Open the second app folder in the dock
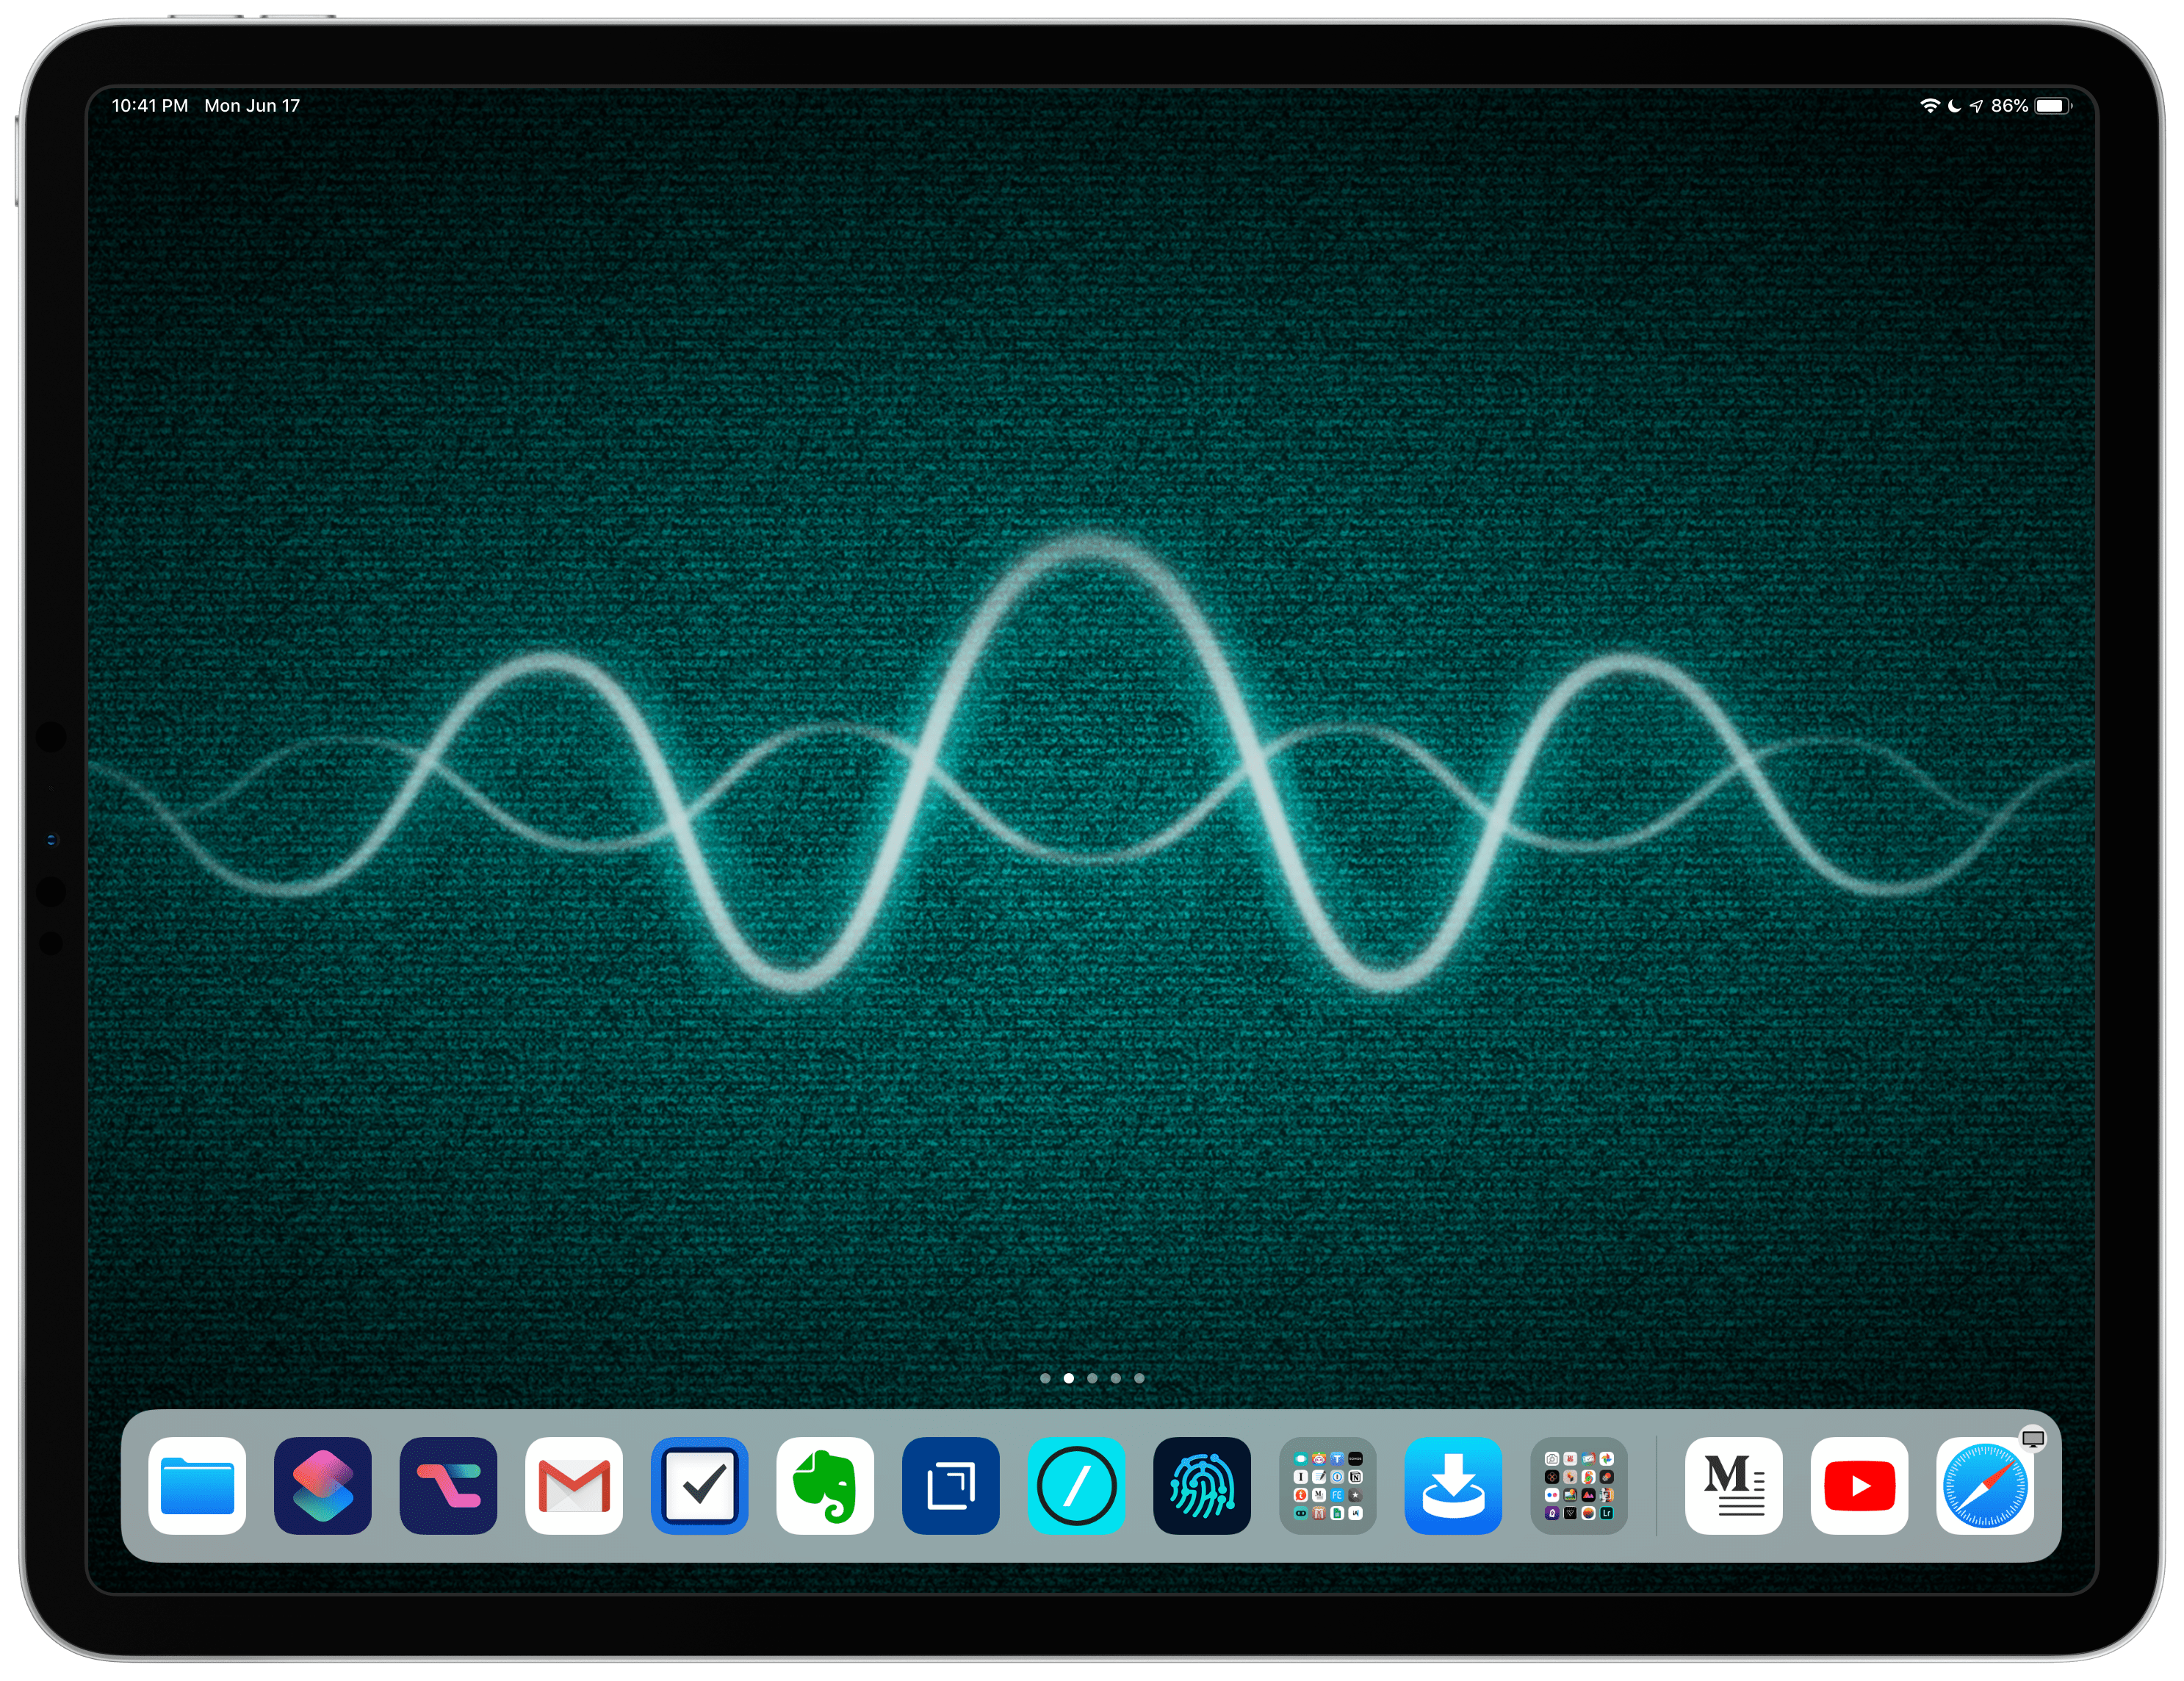This screenshot has height=1681, width=2184. [x=1580, y=1487]
